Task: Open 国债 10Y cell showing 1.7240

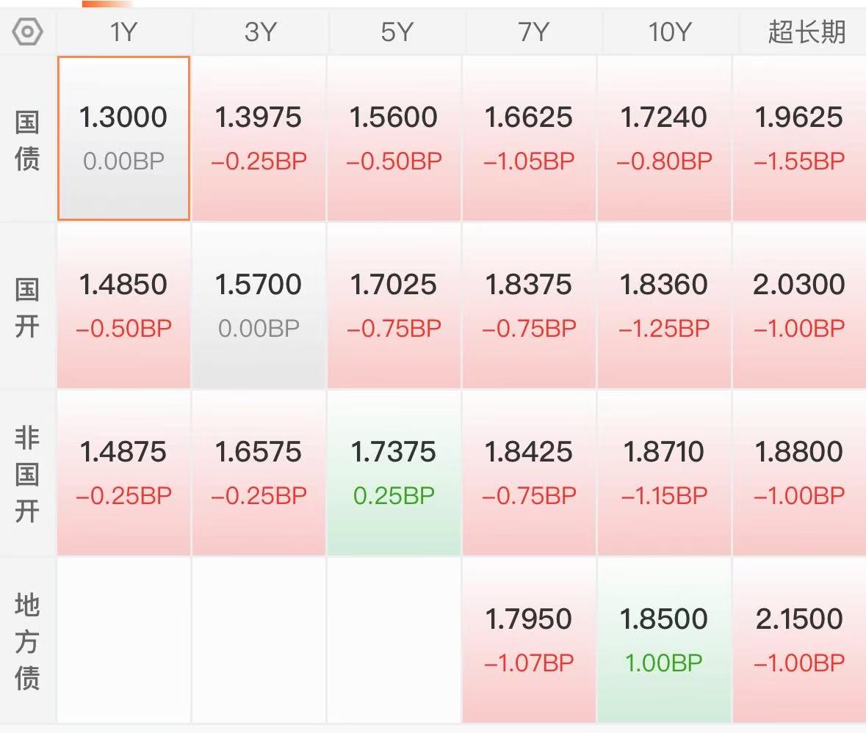Action: coord(664,138)
